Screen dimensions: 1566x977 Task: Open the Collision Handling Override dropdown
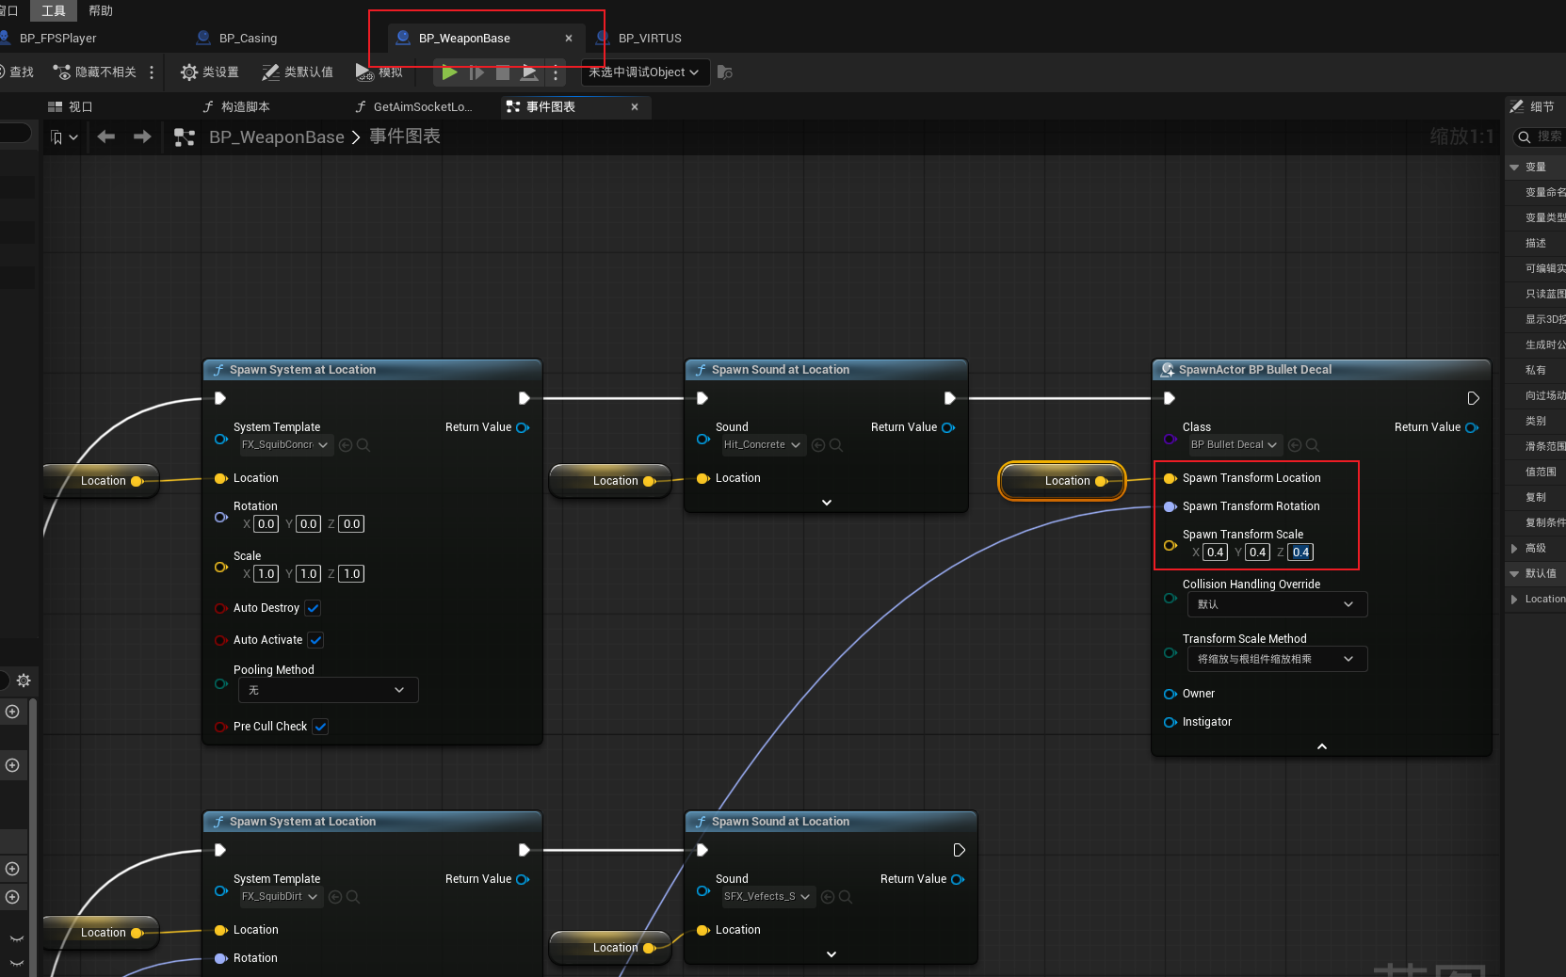coord(1277,604)
